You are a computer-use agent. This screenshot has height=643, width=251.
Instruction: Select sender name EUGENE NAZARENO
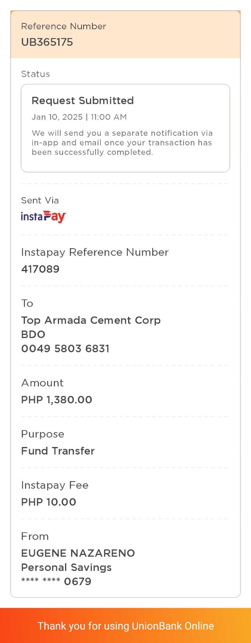78,553
